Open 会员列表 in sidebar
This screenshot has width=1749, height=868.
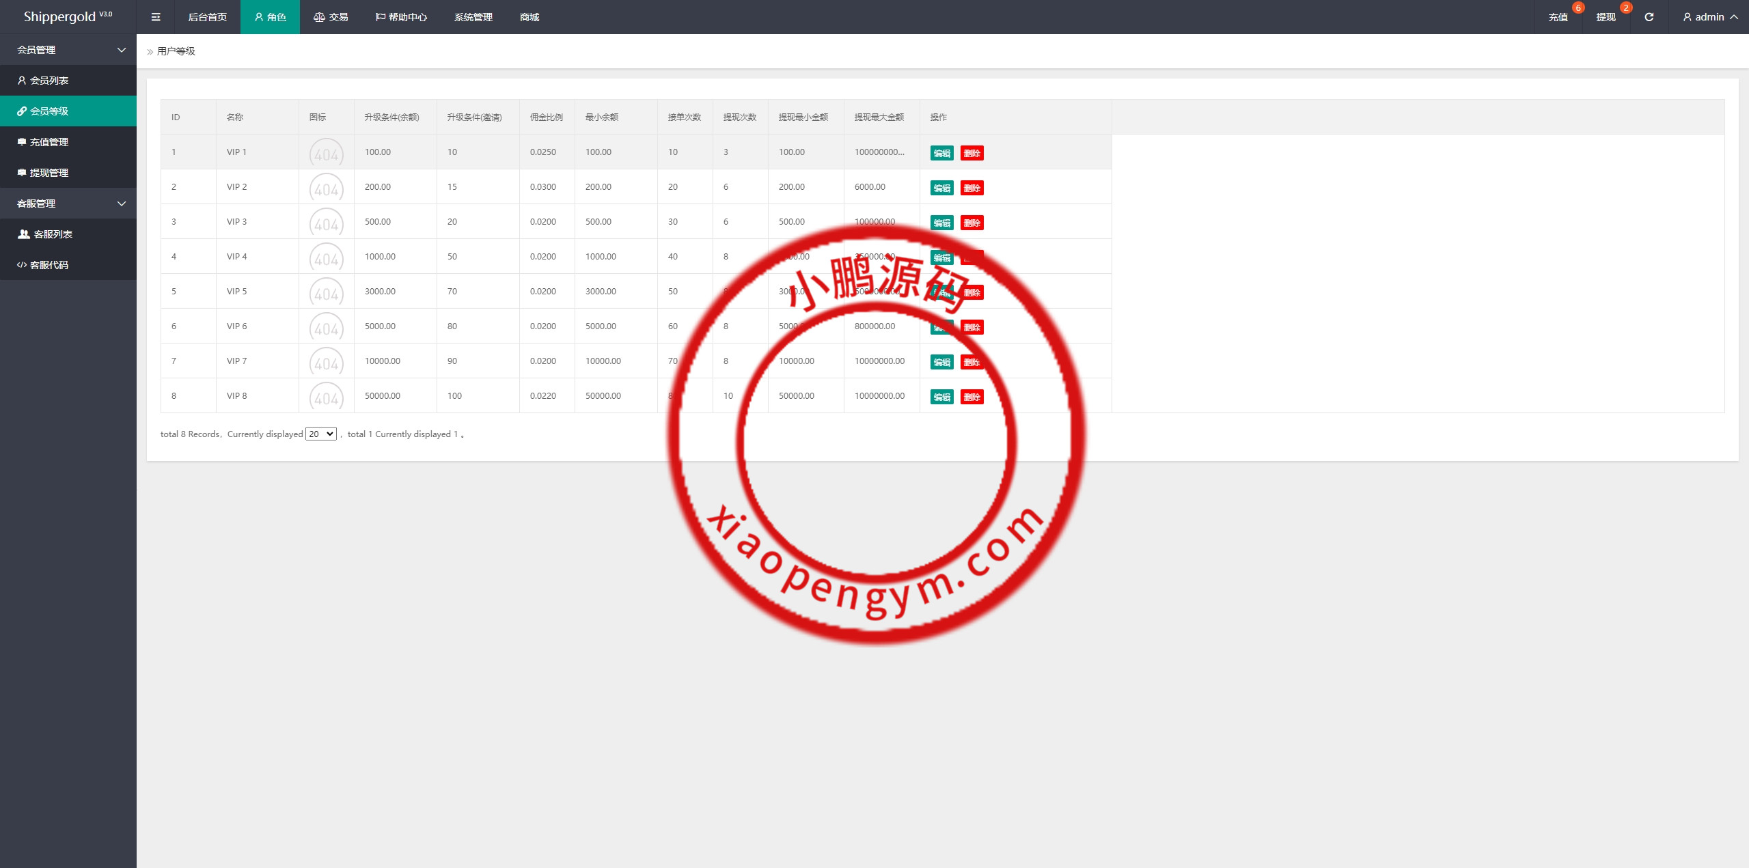tap(49, 81)
